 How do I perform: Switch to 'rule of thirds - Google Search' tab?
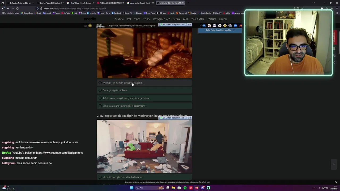coord(80,3)
